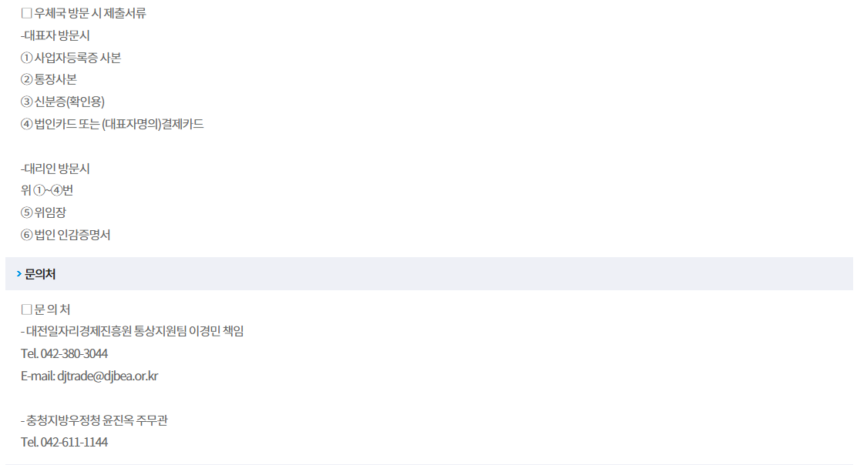Click the circled number one before 사업자등록증 사본

point(26,58)
